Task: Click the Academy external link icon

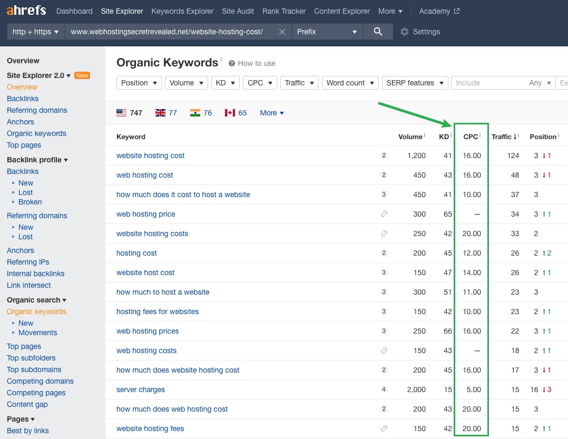Action: 456,11
